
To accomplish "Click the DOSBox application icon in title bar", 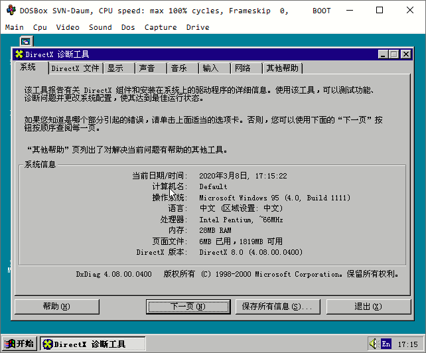I will tap(11, 11).
